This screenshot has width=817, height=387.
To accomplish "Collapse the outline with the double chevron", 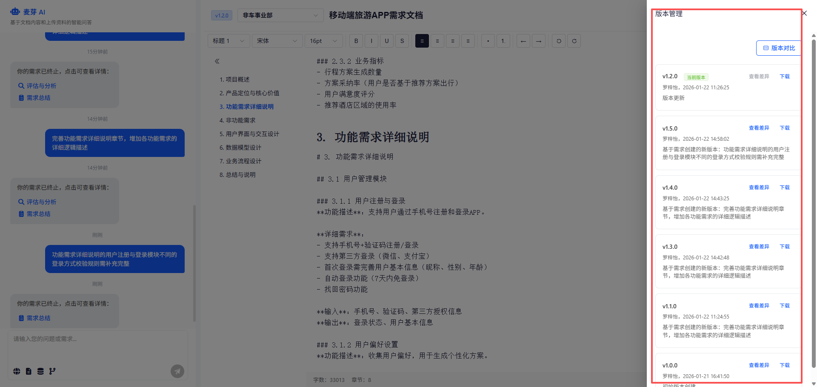I will click(x=217, y=61).
